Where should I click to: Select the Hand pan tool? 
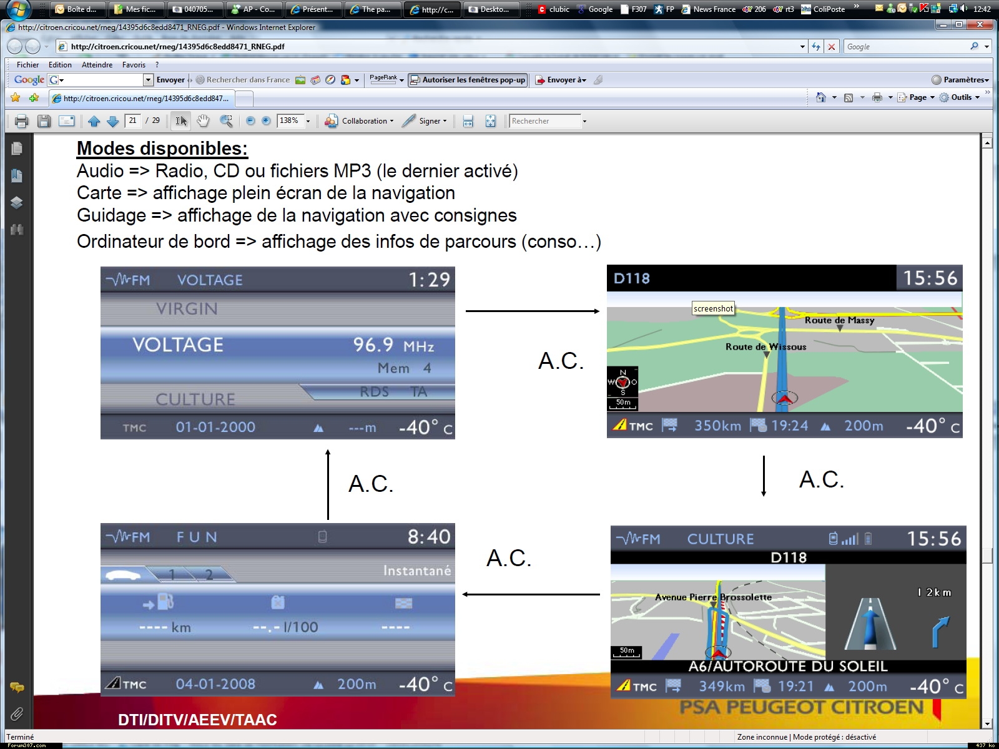tap(203, 121)
